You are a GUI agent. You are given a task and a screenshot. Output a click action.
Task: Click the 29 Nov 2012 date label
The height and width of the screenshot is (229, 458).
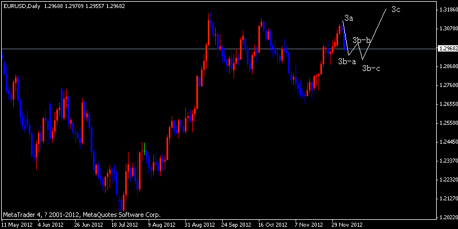click(x=347, y=225)
